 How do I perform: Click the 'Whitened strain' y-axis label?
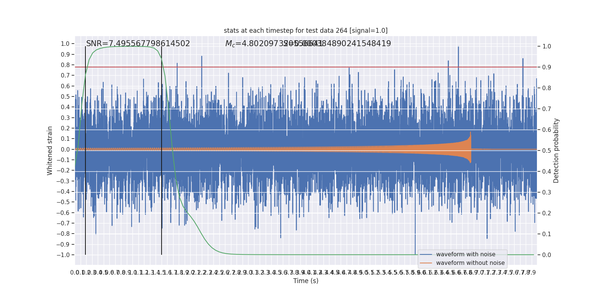[x=50, y=150]
